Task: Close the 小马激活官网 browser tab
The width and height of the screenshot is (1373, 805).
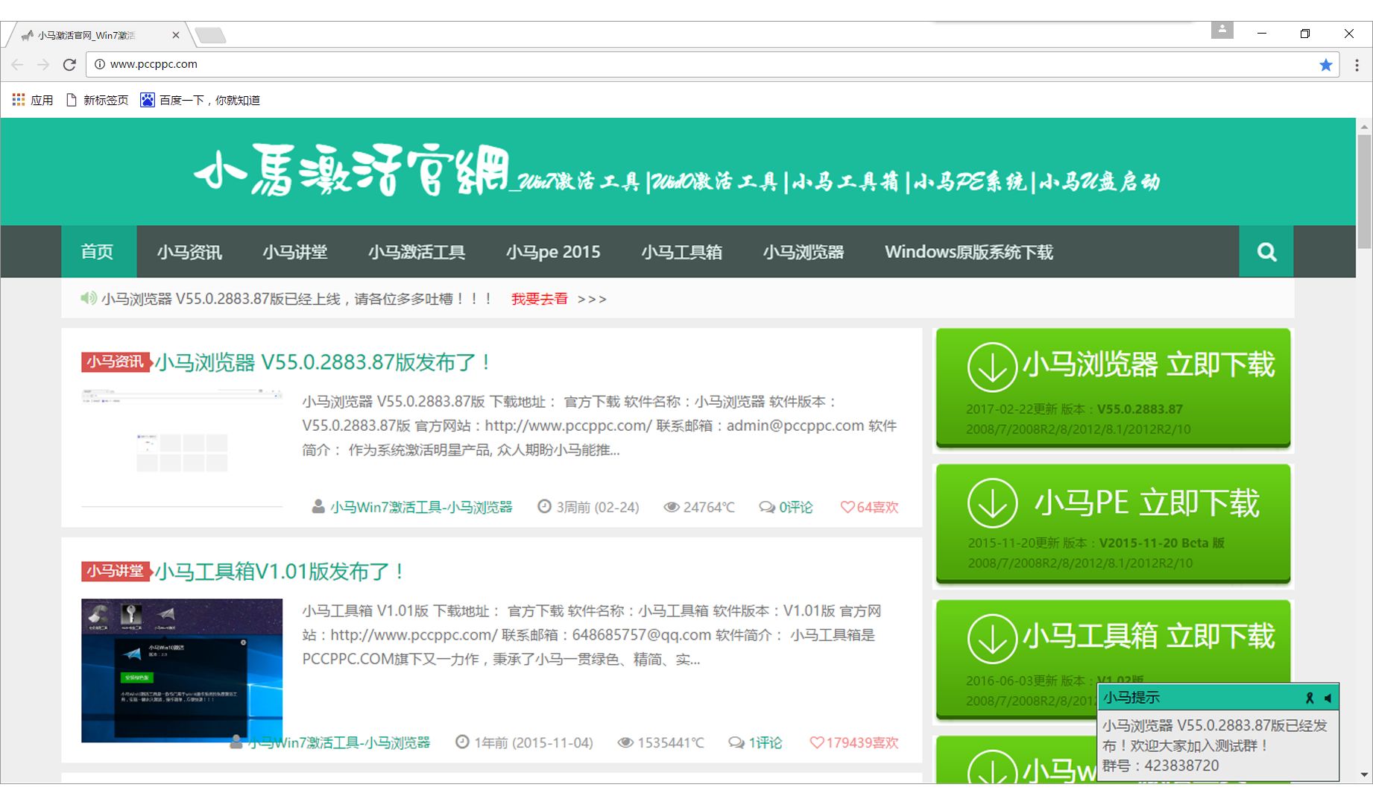Action: 176,35
